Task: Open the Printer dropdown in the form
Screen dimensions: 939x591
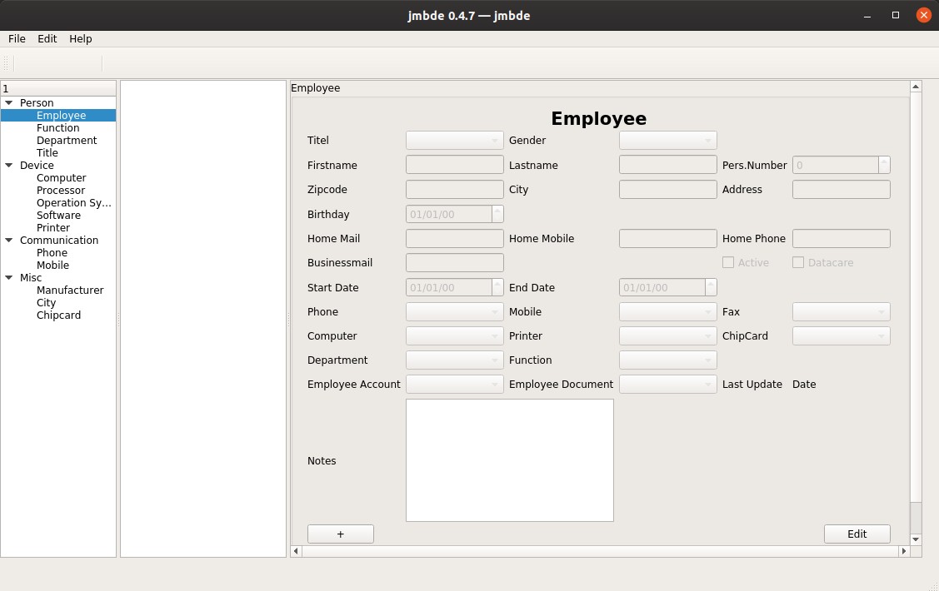Action: tap(667, 336)
